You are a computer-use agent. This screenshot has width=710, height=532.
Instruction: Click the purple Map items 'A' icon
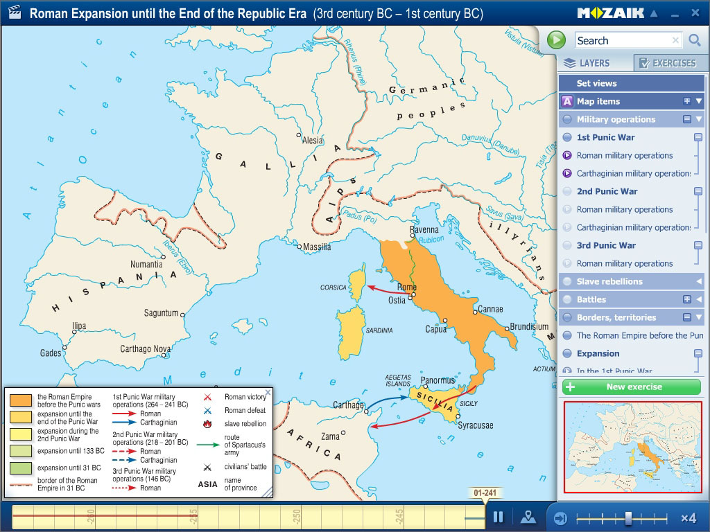(x=567, y=101)
